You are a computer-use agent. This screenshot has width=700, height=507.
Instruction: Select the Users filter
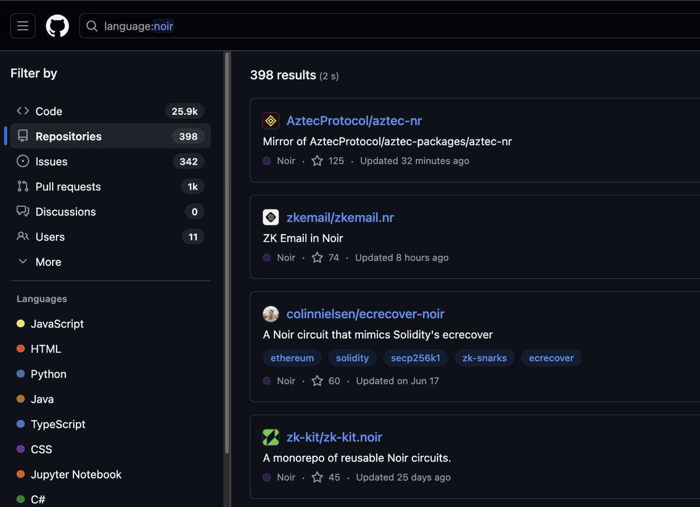coord(110,237)
